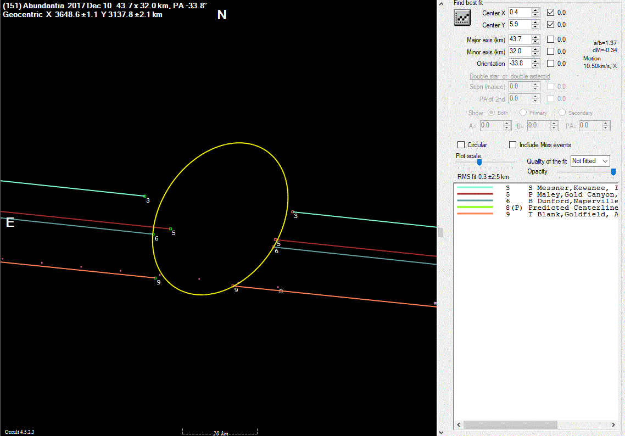
Task: Click the Plot scale slider handle
Action: coord(479,162)
